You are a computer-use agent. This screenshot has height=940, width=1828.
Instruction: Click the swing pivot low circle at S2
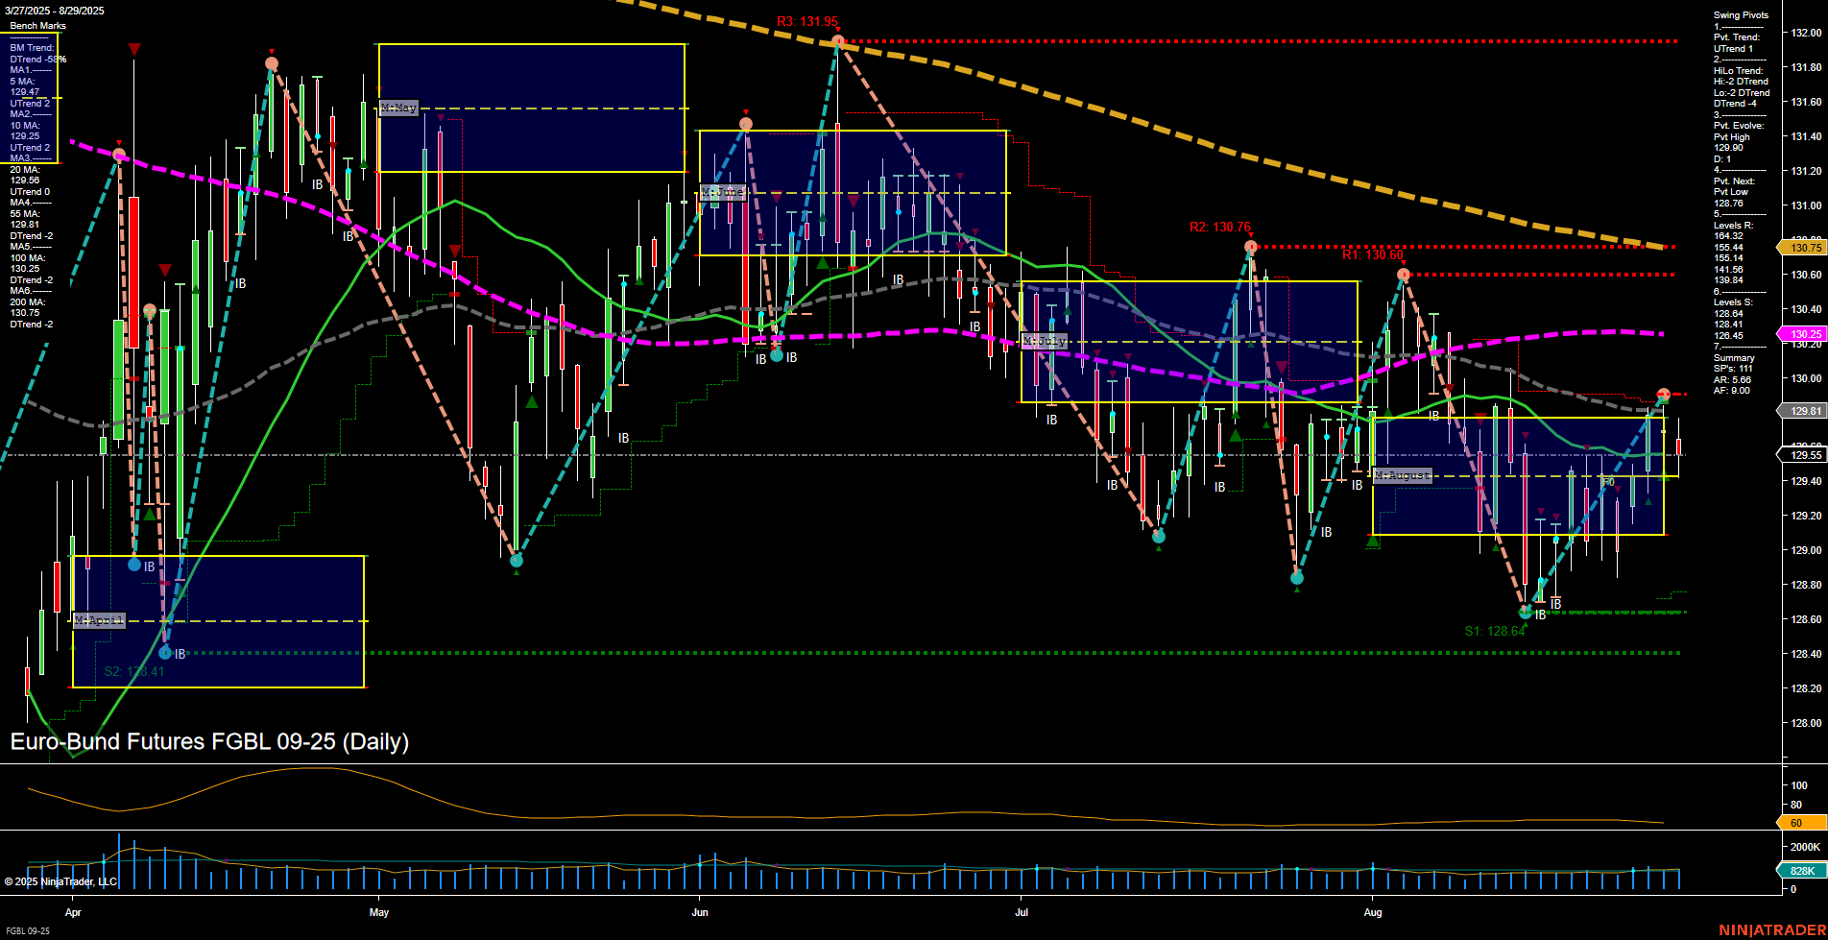[x=165, y=653]
